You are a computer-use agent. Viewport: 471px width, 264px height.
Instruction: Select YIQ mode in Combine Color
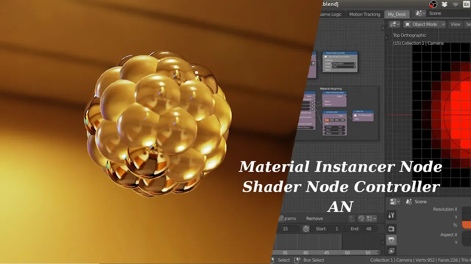point(343,120)
